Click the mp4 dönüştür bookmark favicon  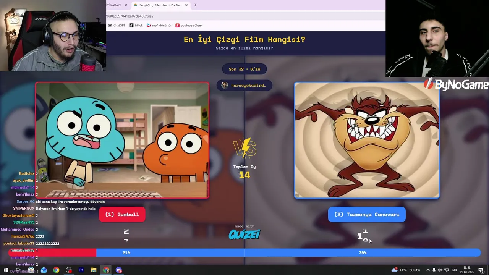point(149,25)
